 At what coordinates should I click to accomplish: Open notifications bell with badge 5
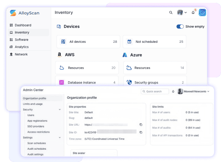pyautogui.click(x=193, y=12)
